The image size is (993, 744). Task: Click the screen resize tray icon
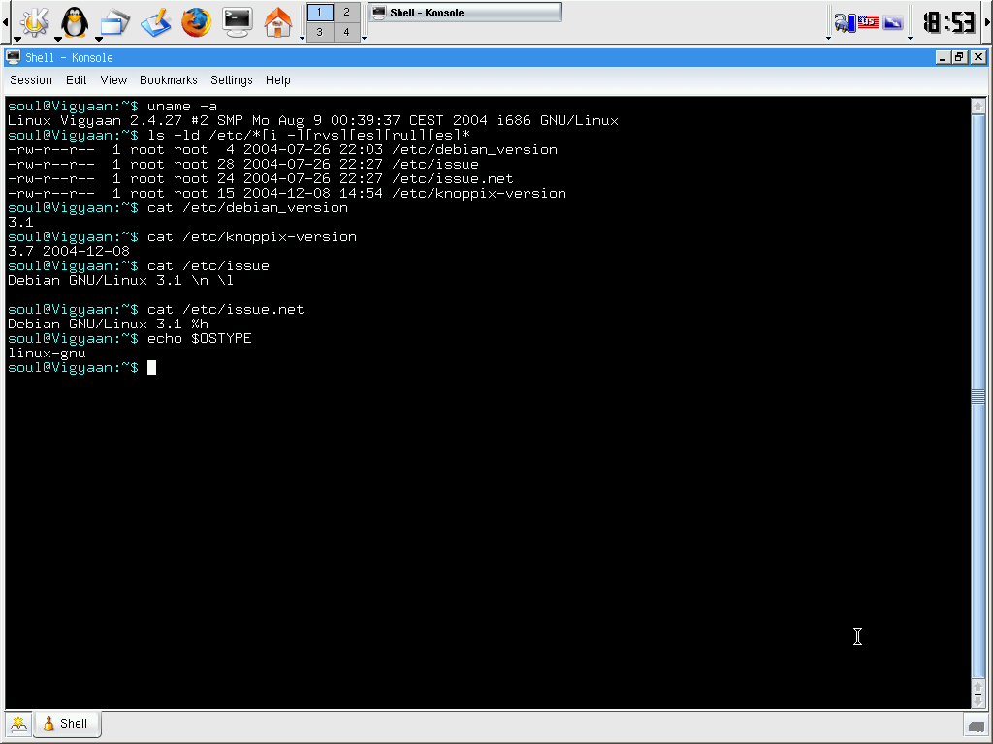pos(893,23)
